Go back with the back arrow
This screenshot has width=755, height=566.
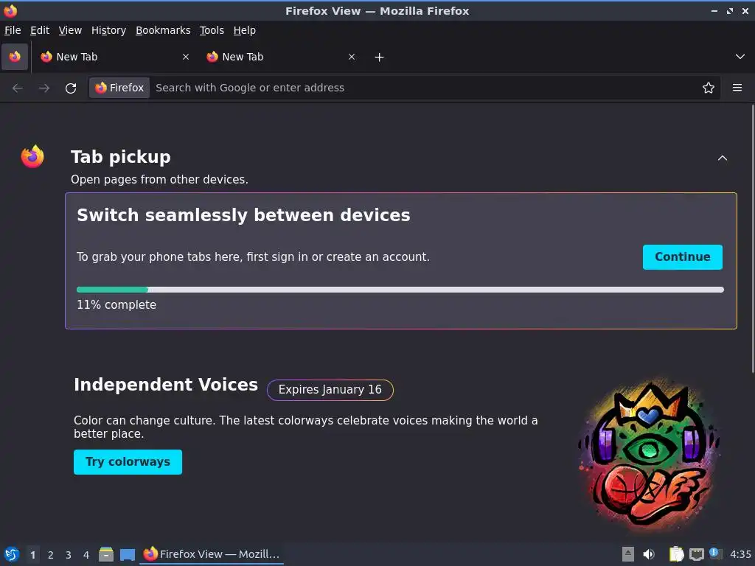pyautogui.click(x=18, y=88)
